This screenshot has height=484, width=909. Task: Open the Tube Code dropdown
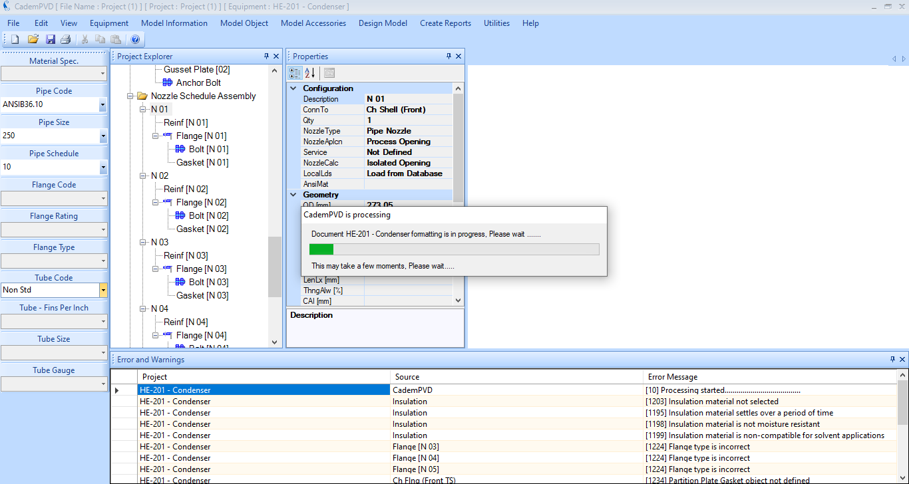[102, 290]
